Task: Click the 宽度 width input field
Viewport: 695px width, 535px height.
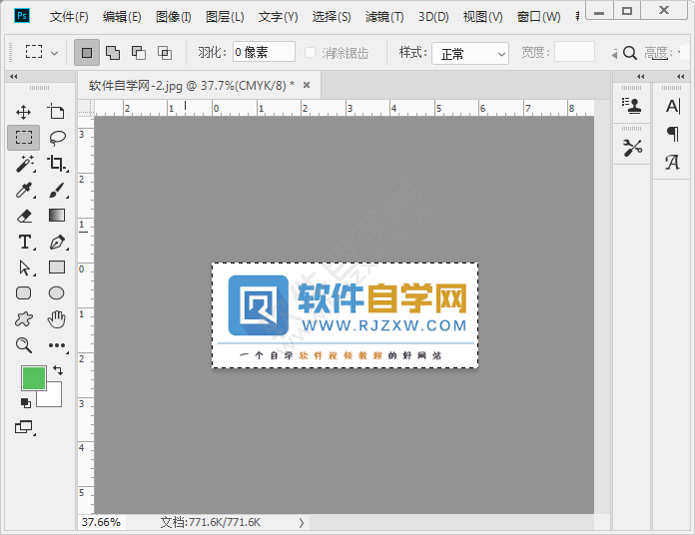Action: pos(574,52)
